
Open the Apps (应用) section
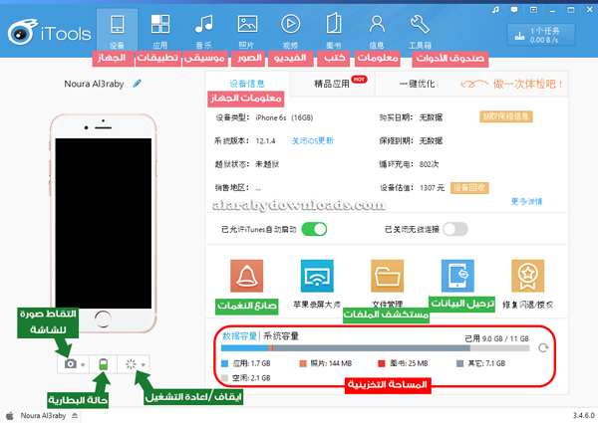click(x=160, y=31)
